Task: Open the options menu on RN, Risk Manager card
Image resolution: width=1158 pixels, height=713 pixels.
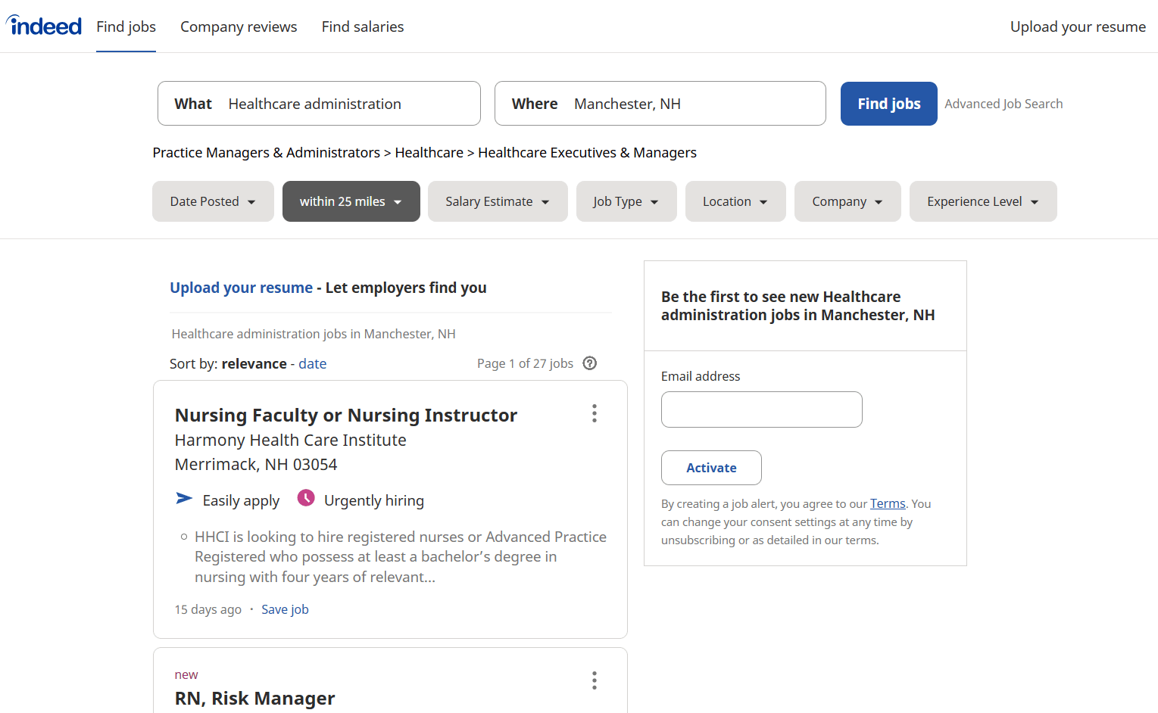Action: (x=595, y=680)
